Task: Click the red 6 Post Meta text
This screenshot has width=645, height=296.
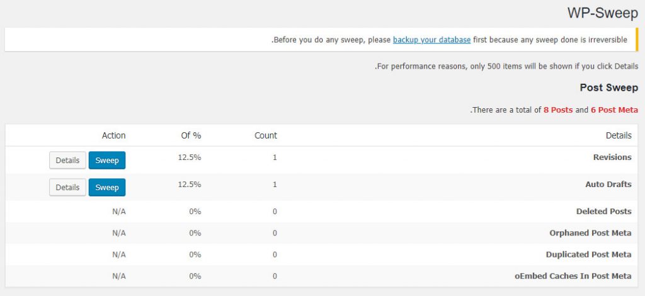Action: [615, 110]
